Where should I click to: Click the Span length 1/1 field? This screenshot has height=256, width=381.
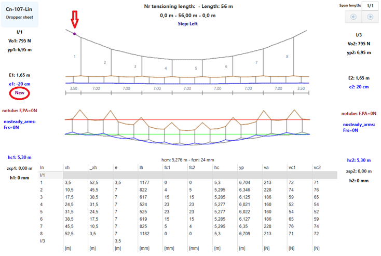click(370, 5)
